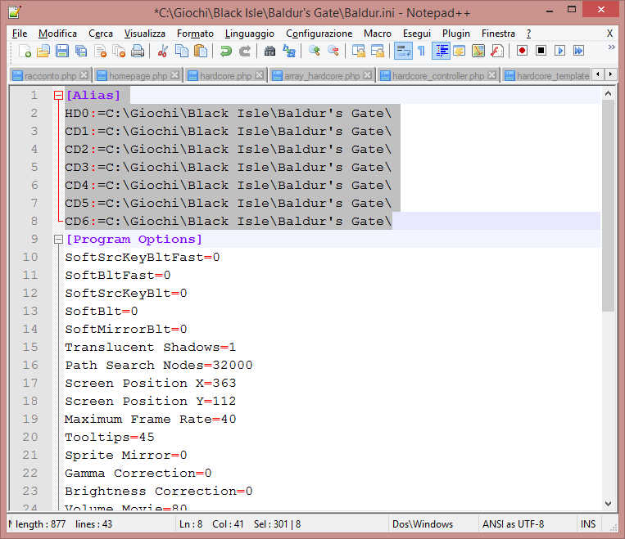The height and width of the screenshot is (539, 625).
Task: Click the scrollbar down arrow
Action: point(608,504)
